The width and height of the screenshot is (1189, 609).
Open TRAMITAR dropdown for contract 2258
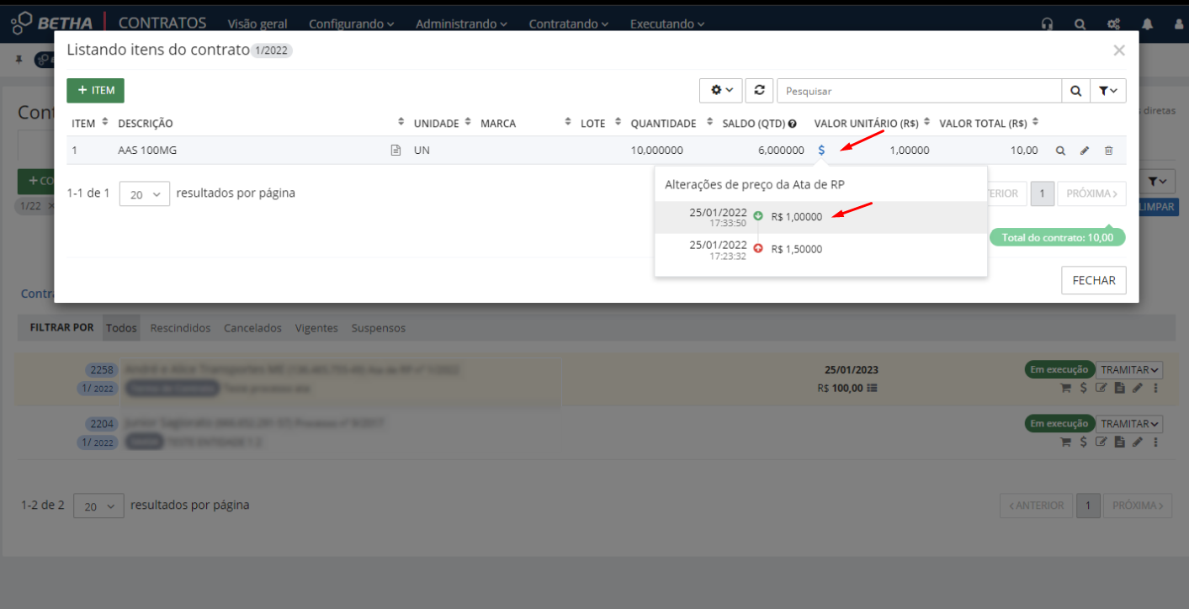click(x=1129, y=370)
